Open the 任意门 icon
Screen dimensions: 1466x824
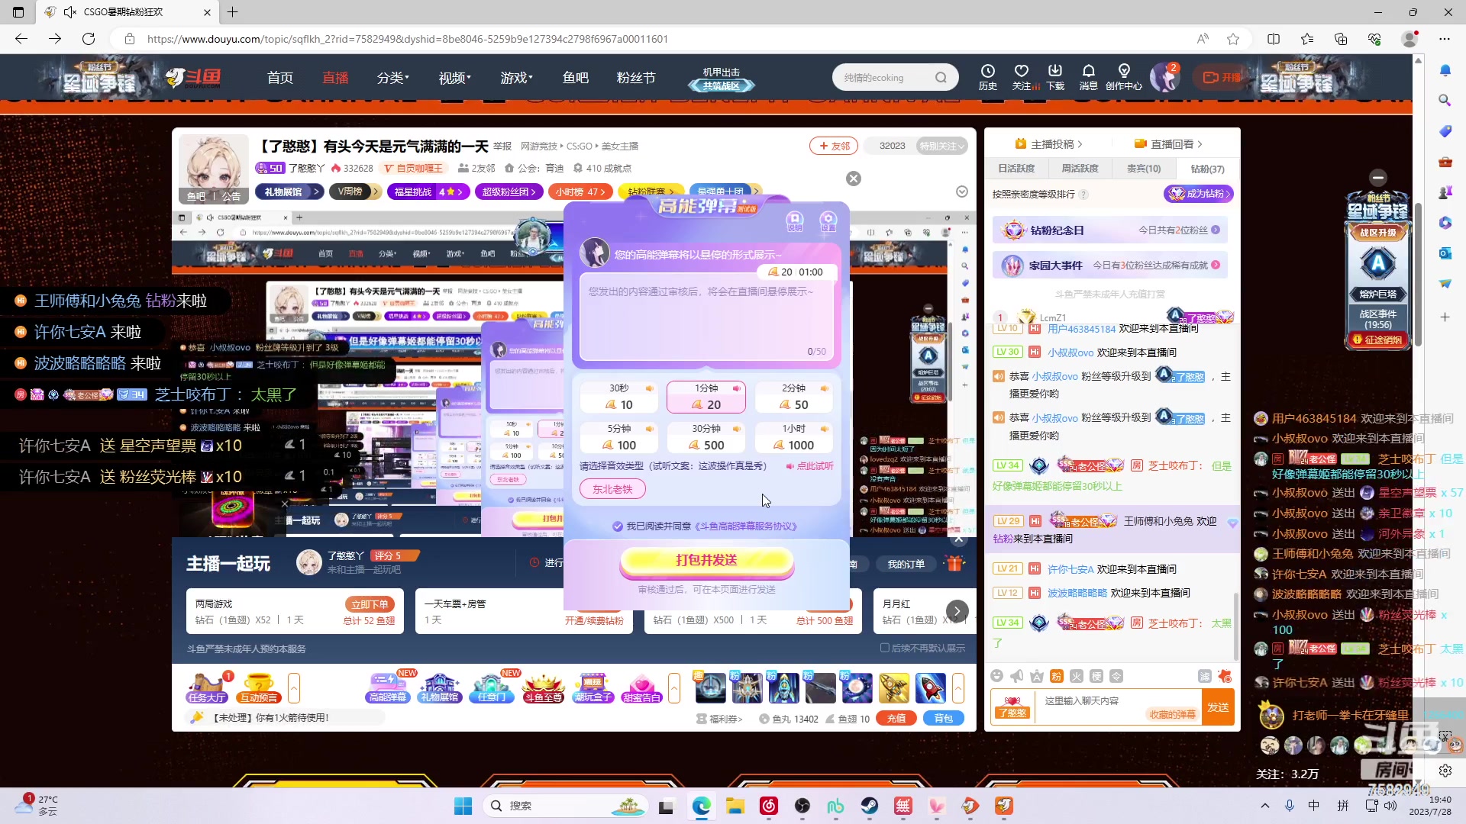click(x=492, y=687)
